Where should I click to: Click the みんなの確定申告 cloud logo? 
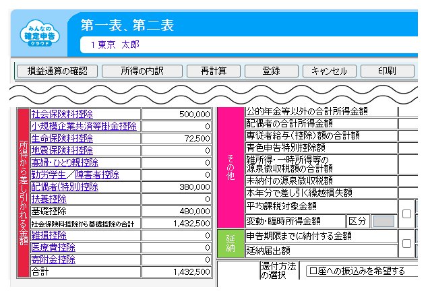tap(40, 34)
